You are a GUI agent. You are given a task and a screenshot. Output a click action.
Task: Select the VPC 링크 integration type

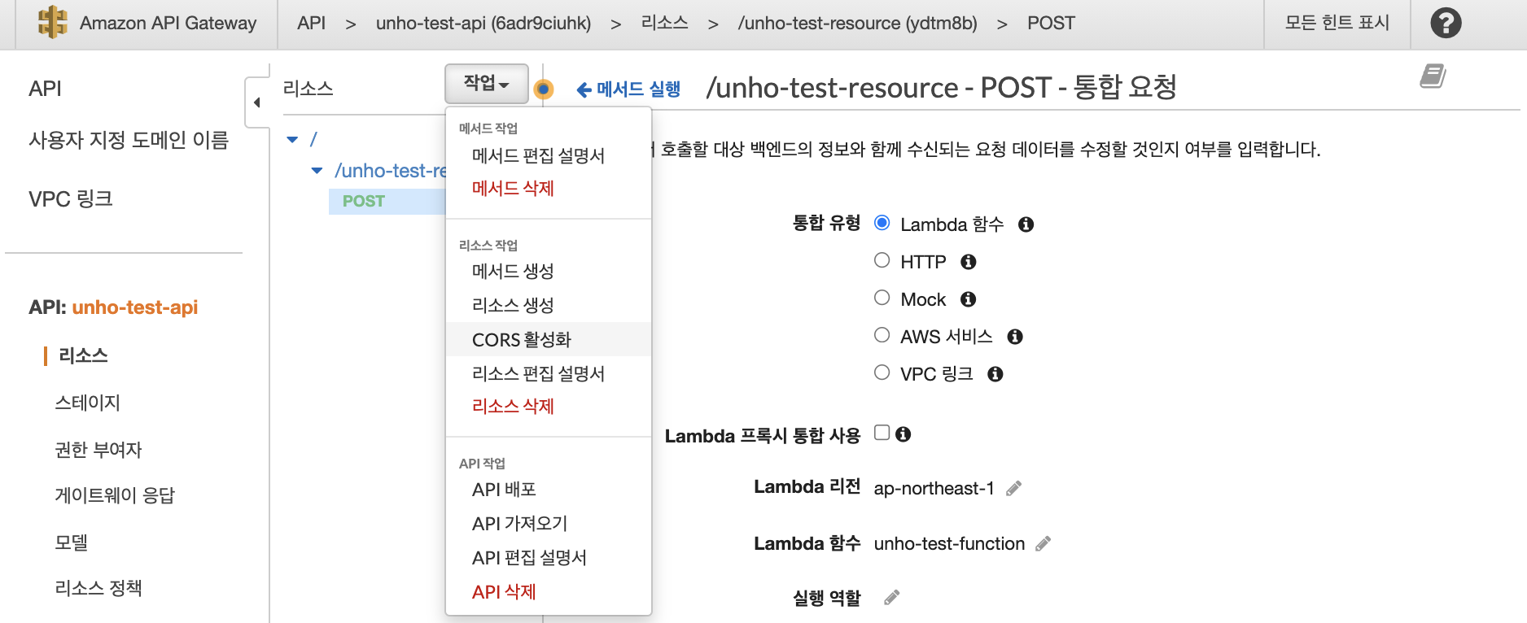tap(882, 372)
